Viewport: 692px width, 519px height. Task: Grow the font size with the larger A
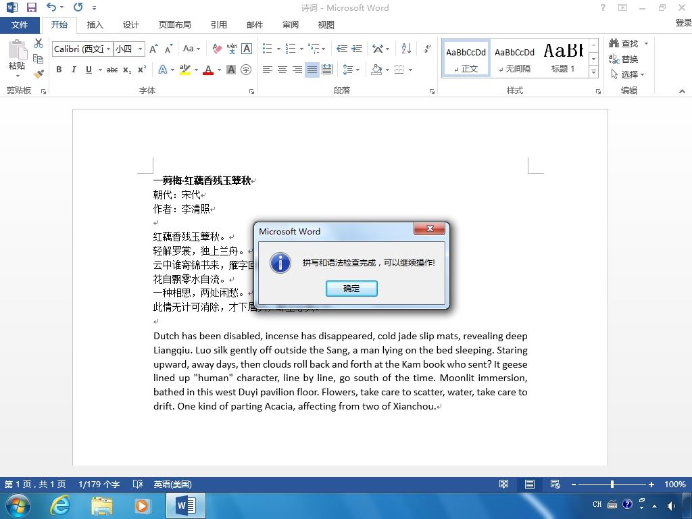point(153,49)
